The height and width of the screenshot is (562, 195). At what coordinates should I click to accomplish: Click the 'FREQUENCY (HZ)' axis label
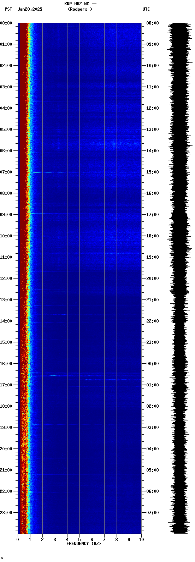(84, 544)
